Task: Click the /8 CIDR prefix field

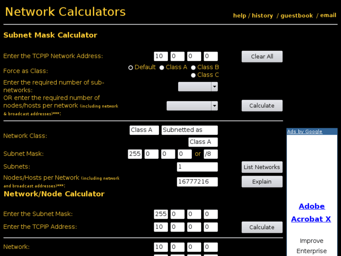Action: click(211, 154)
